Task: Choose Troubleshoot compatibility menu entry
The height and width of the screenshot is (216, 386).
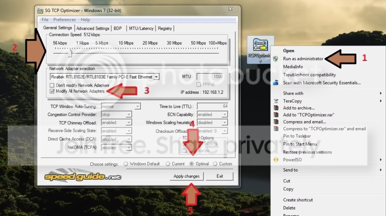Action: (x=309, y=75)
